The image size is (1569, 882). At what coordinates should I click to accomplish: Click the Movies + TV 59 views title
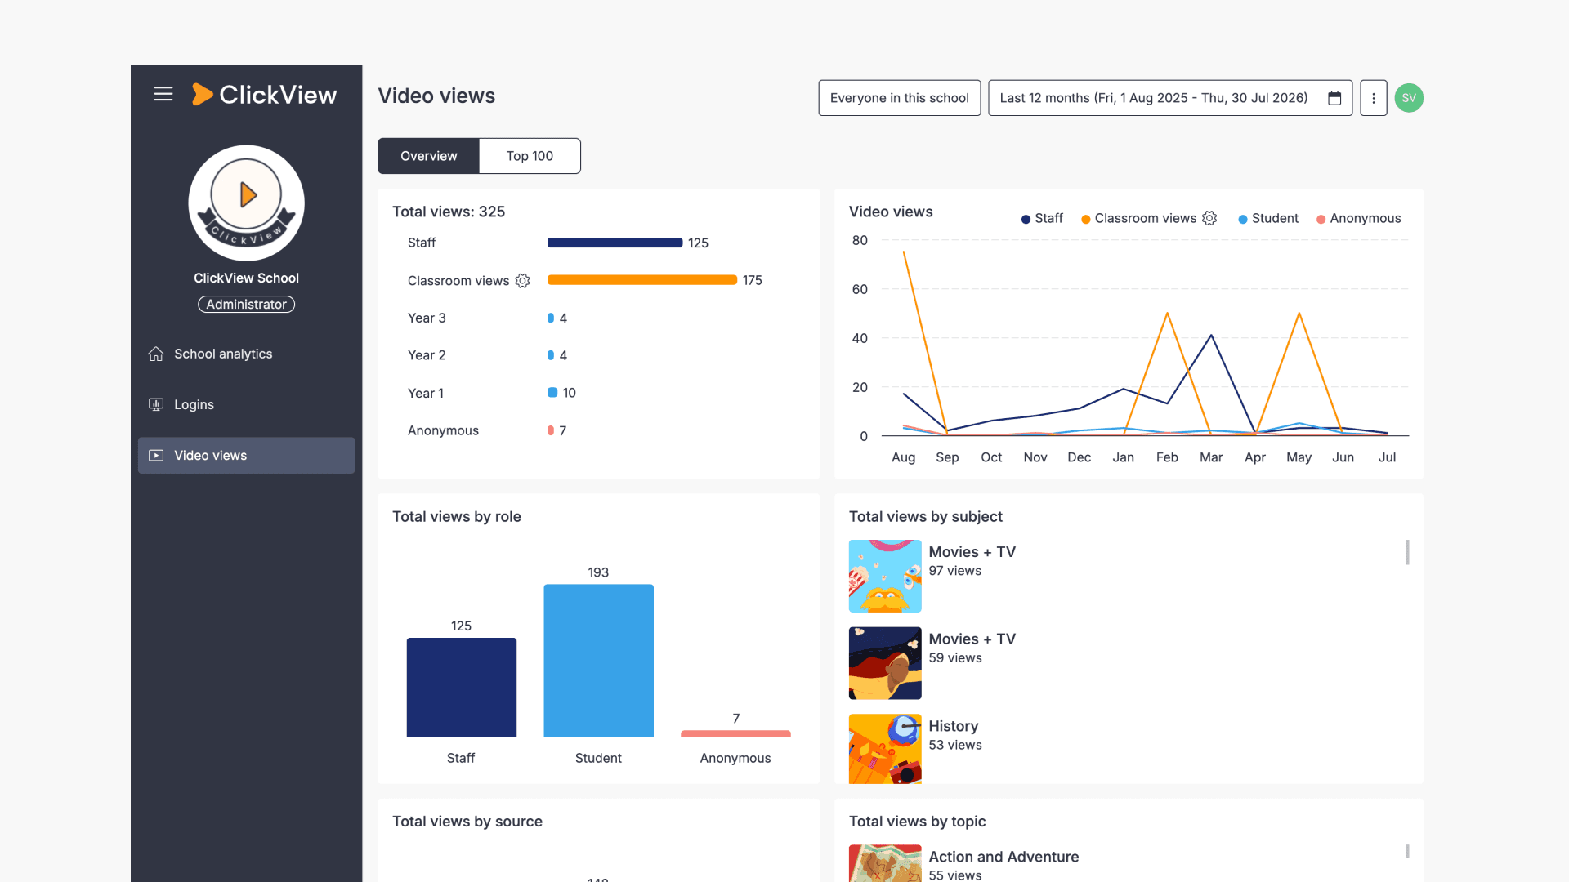coord(972,639)
